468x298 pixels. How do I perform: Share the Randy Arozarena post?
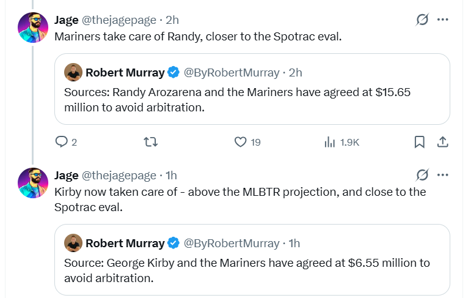[443, 142]
